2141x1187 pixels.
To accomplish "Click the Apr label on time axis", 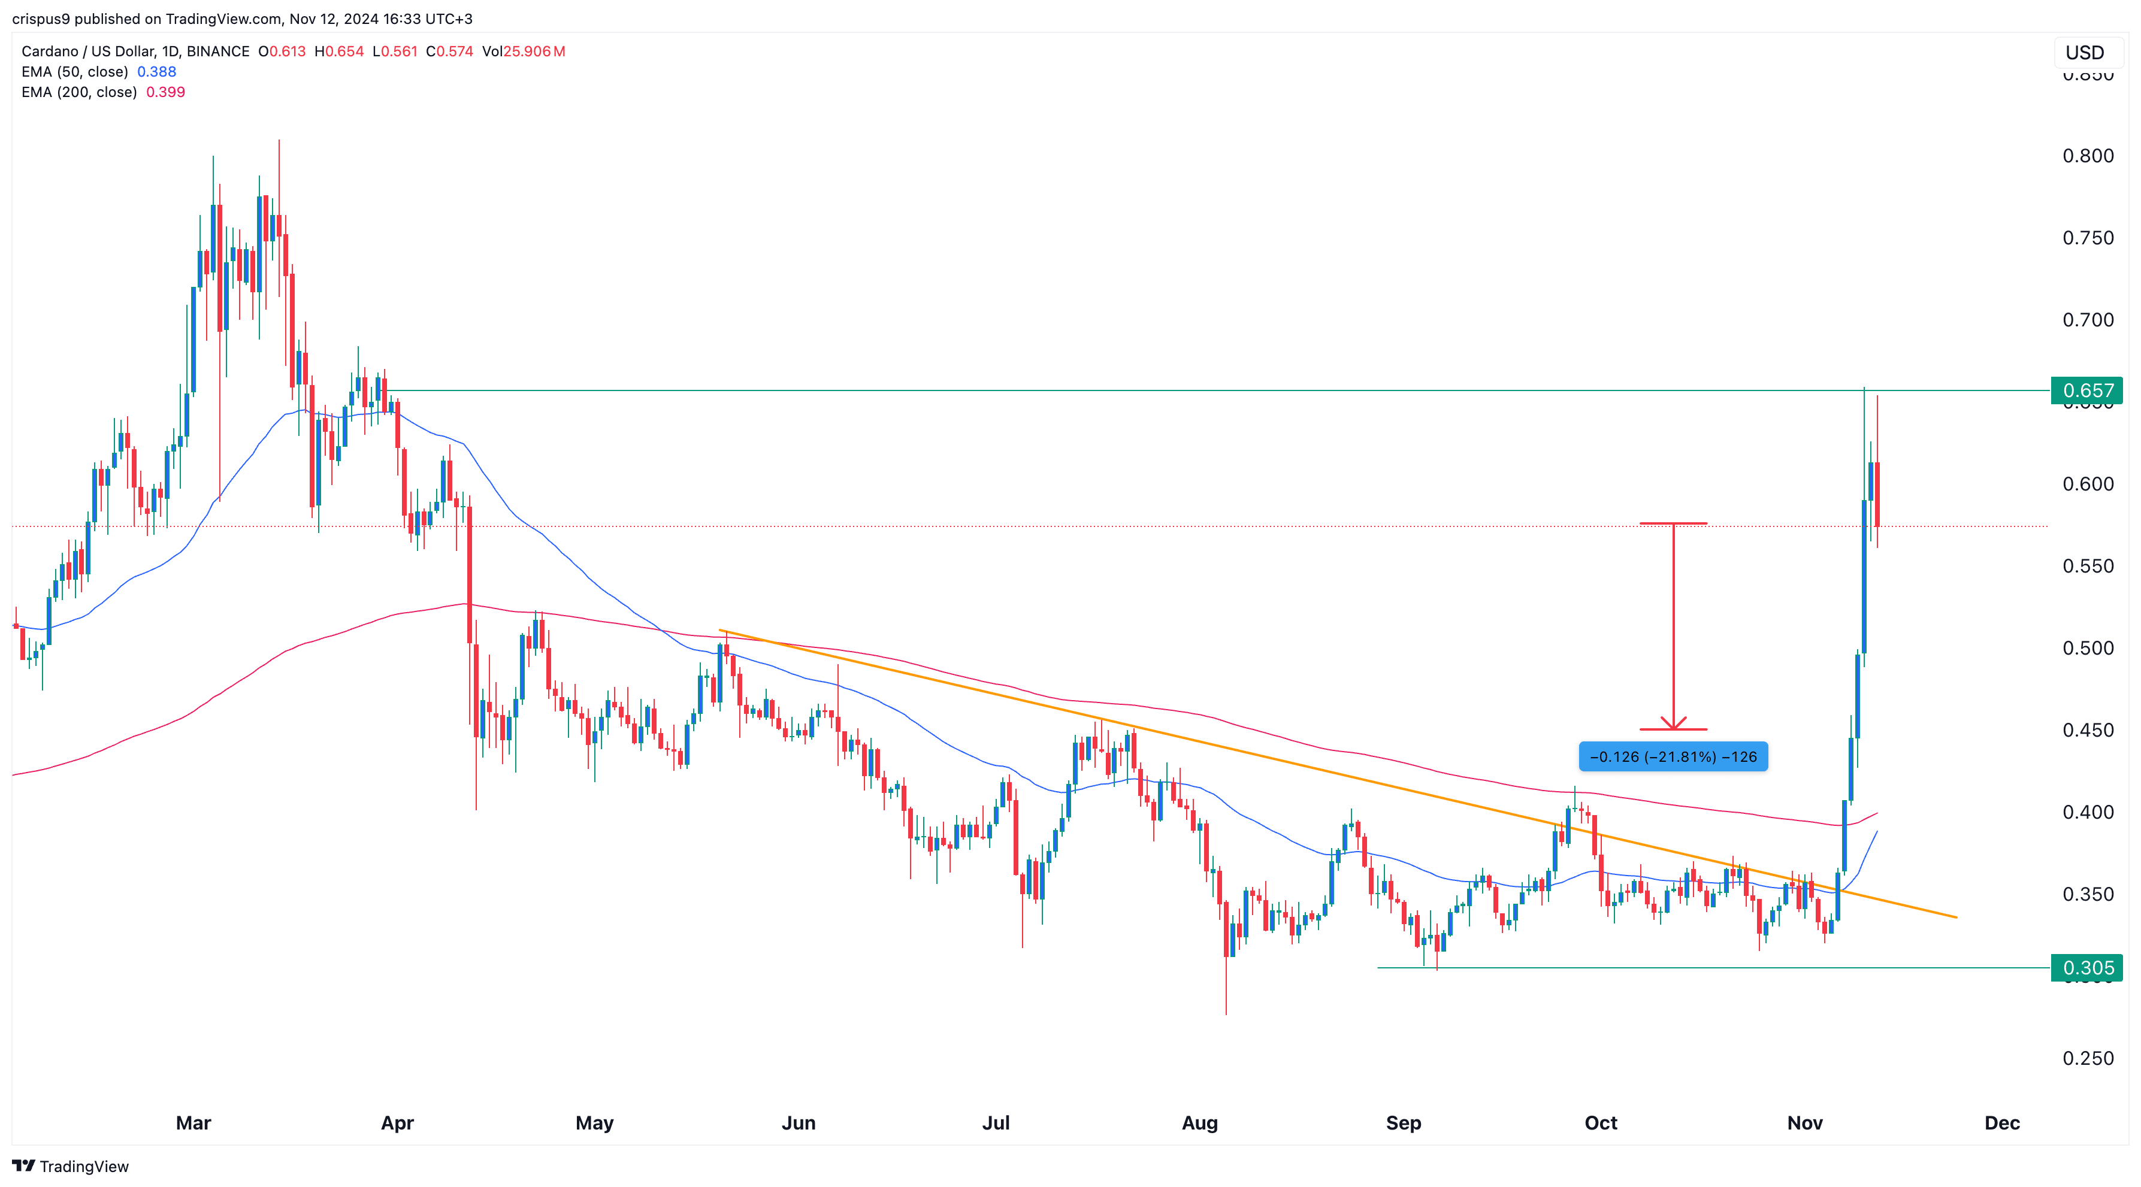I will 397,1123.
